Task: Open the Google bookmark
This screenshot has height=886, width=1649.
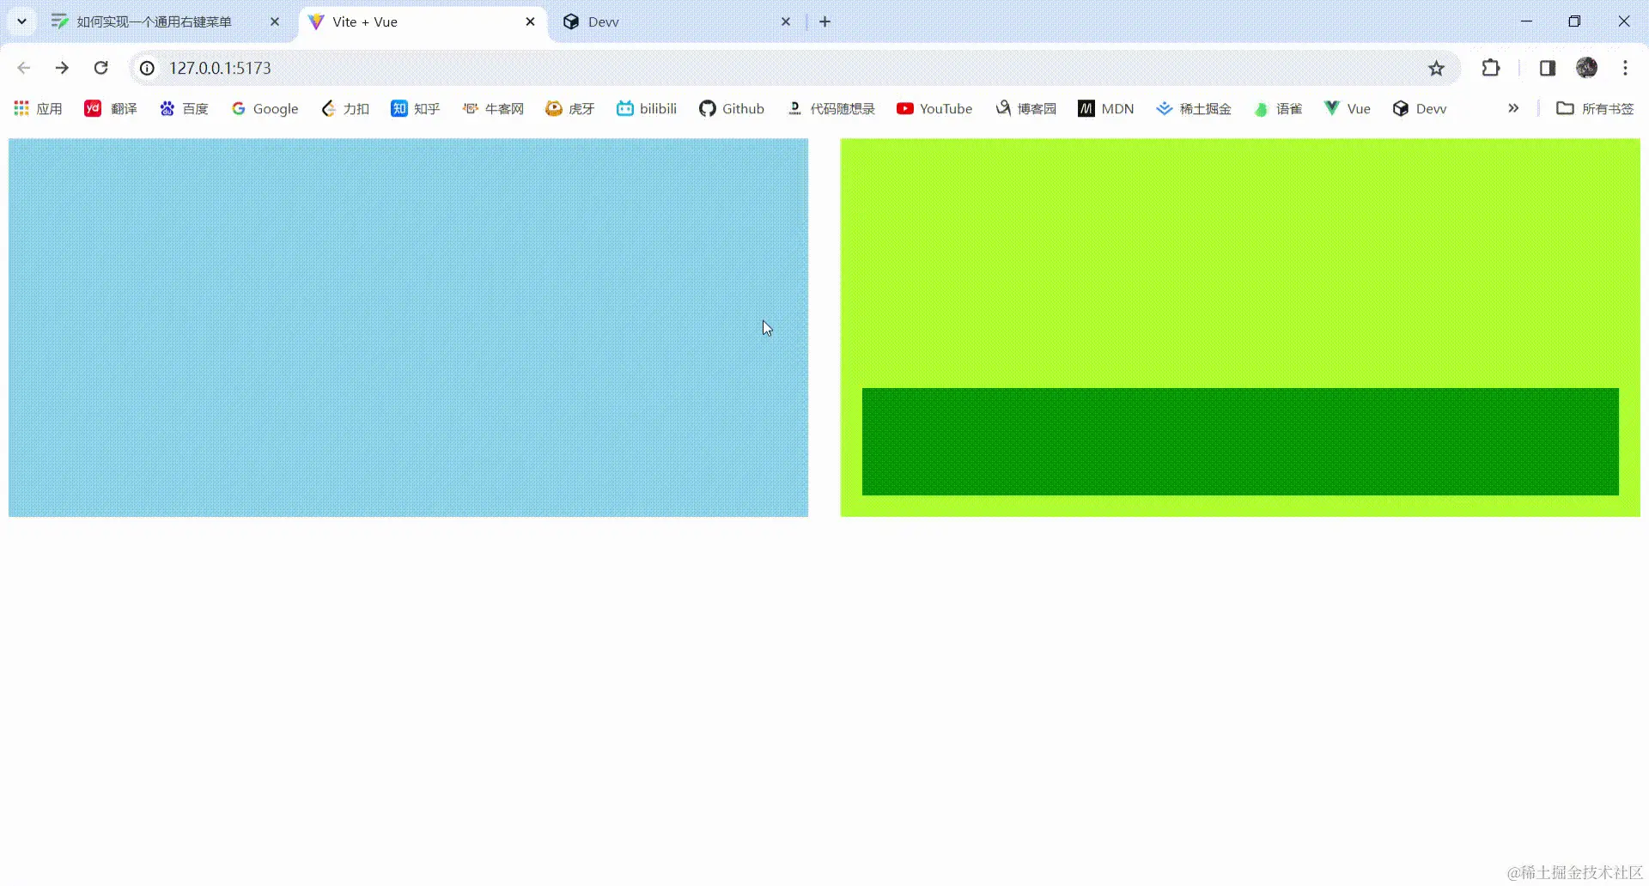Action: [x=265, y=109]
